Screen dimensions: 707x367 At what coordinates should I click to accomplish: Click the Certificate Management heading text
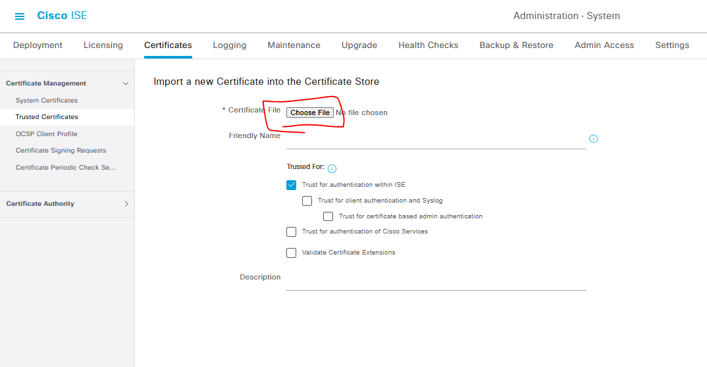46,84
